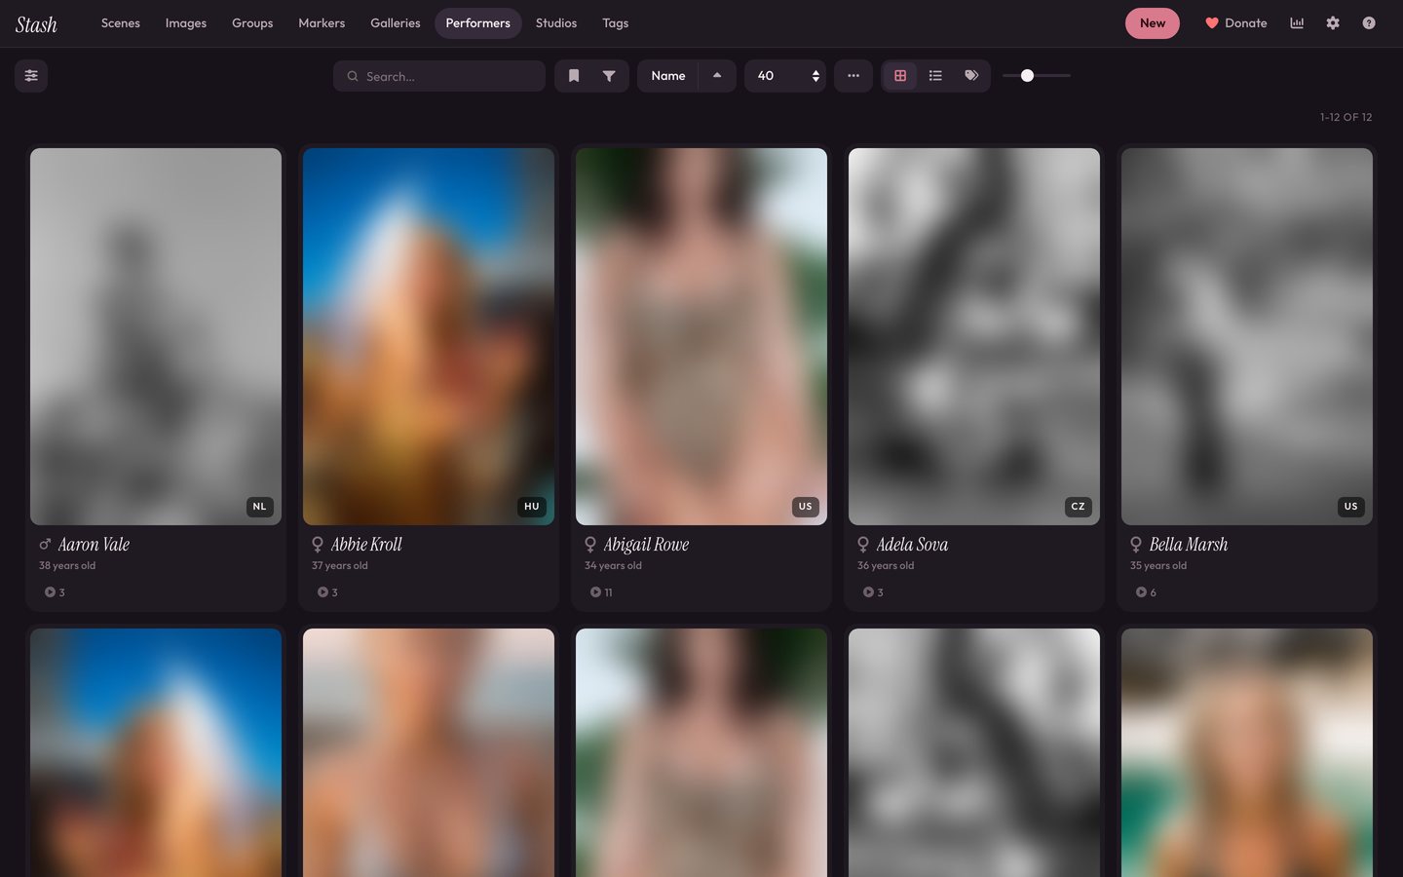Go to the Scenes tab
Image resolution: width=1403 pixels, height=877 pixels.
121,23
